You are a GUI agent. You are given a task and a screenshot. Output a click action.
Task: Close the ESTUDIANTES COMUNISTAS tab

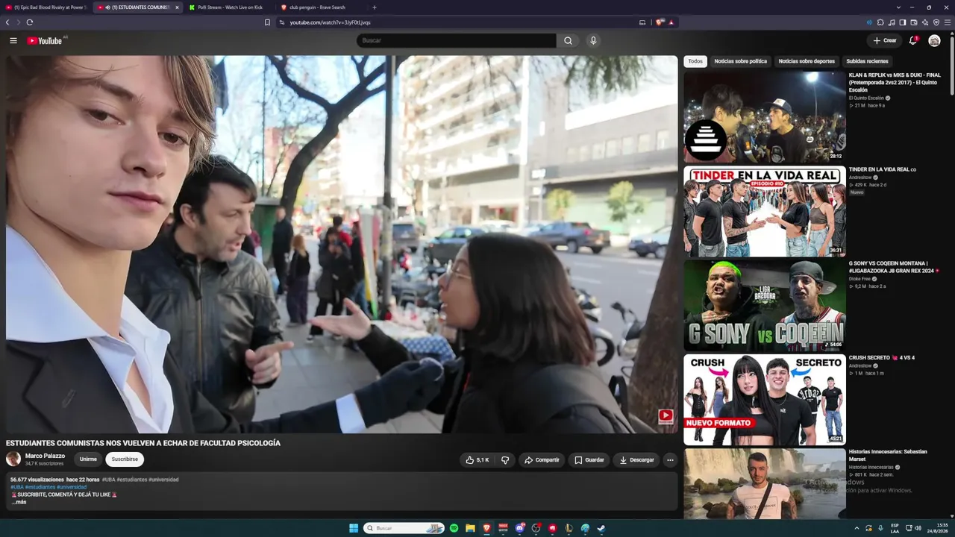pyautogui.click(x=177, y=7)
